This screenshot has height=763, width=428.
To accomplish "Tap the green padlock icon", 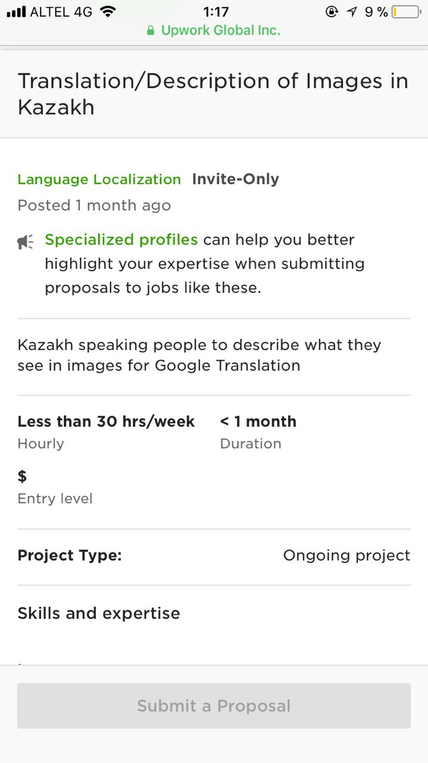I will (151, 30).
